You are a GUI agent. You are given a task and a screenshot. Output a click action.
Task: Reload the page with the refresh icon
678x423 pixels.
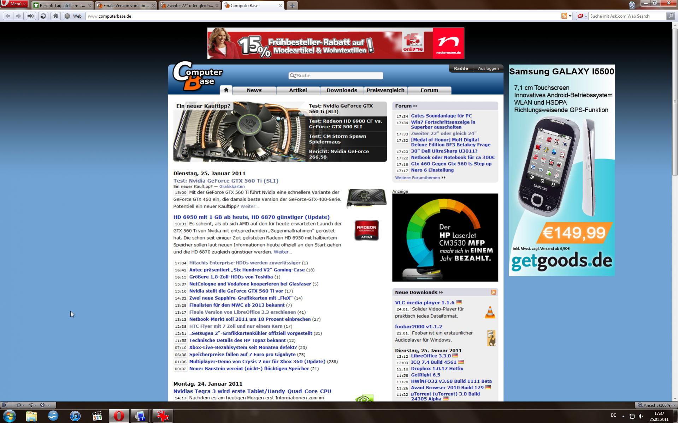coord(43,16)
